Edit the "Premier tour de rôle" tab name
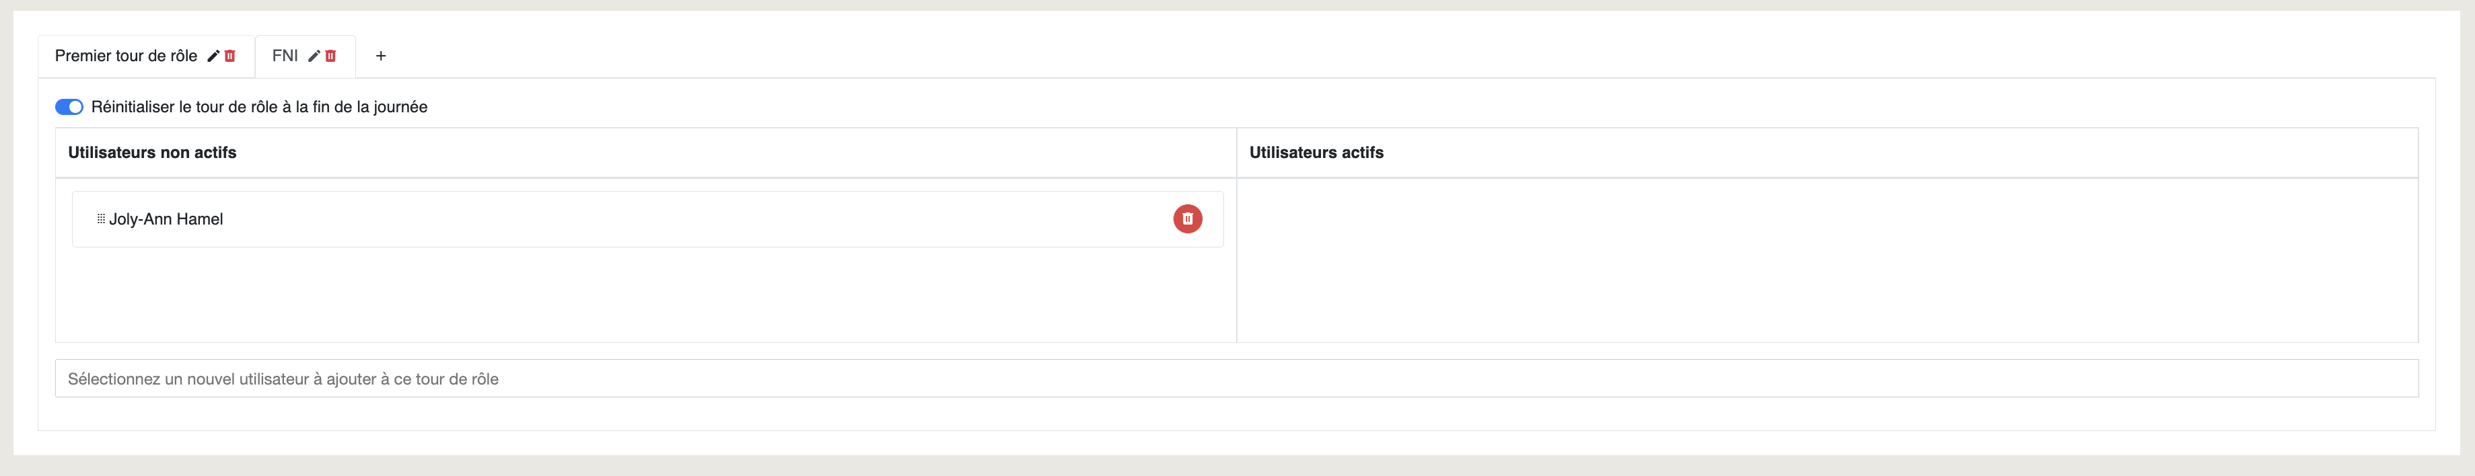 click(x=213, y=56)
